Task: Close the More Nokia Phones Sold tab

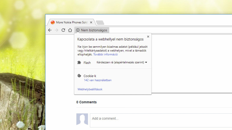Action: coord(91,23)
